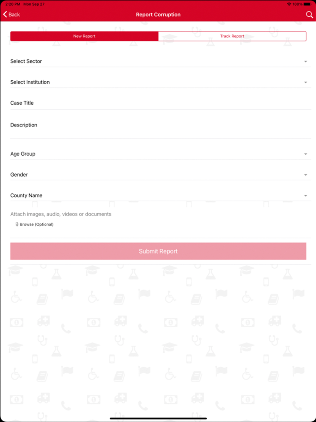Open the Select Sector dropdown arrow
The width and height of the screenshot is (316, 422).
[306, 61]
